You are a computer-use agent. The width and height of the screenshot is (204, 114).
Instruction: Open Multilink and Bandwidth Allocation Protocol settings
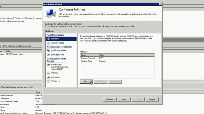click(60, 67)
